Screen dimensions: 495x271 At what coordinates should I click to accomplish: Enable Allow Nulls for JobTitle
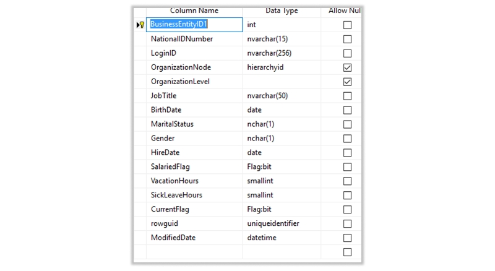click(347, 96)
